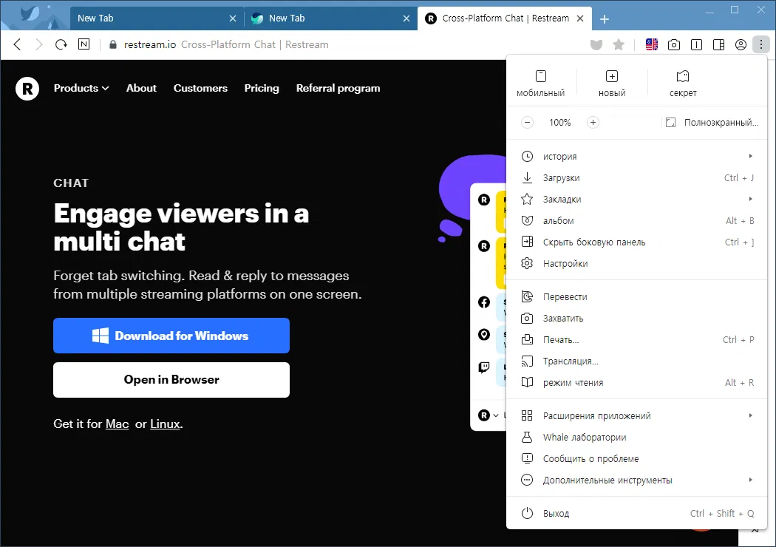Enter fullscreen via Полноэкранный
Screen dimensions: 776x547
(x=712, y=122)
